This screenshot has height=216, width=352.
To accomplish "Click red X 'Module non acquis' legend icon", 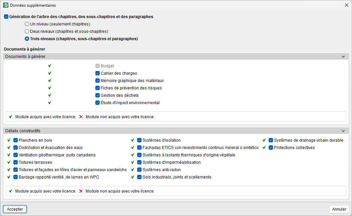I will tap(81, 117).
